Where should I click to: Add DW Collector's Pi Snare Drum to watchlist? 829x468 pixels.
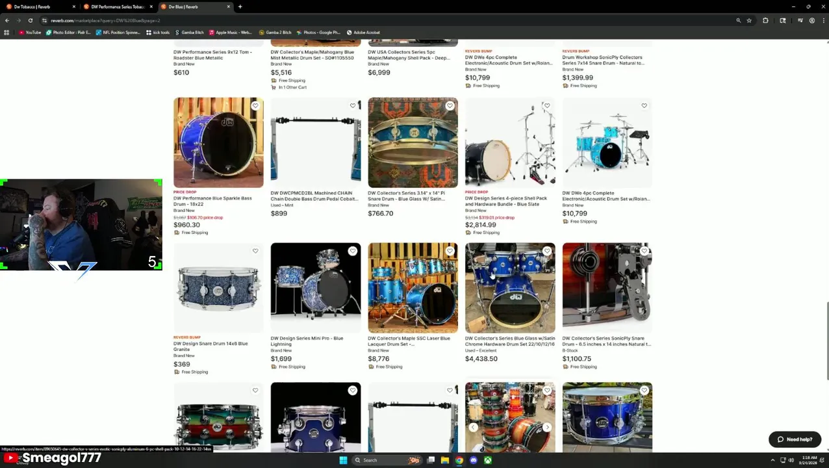pos(450,105)
